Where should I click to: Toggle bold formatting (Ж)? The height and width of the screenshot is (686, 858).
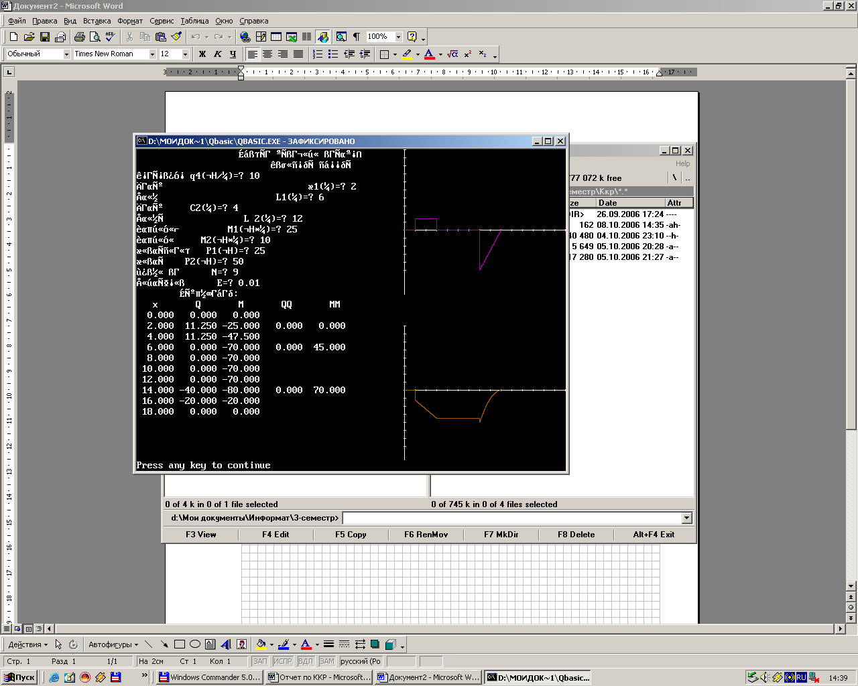tap(202, 54)
